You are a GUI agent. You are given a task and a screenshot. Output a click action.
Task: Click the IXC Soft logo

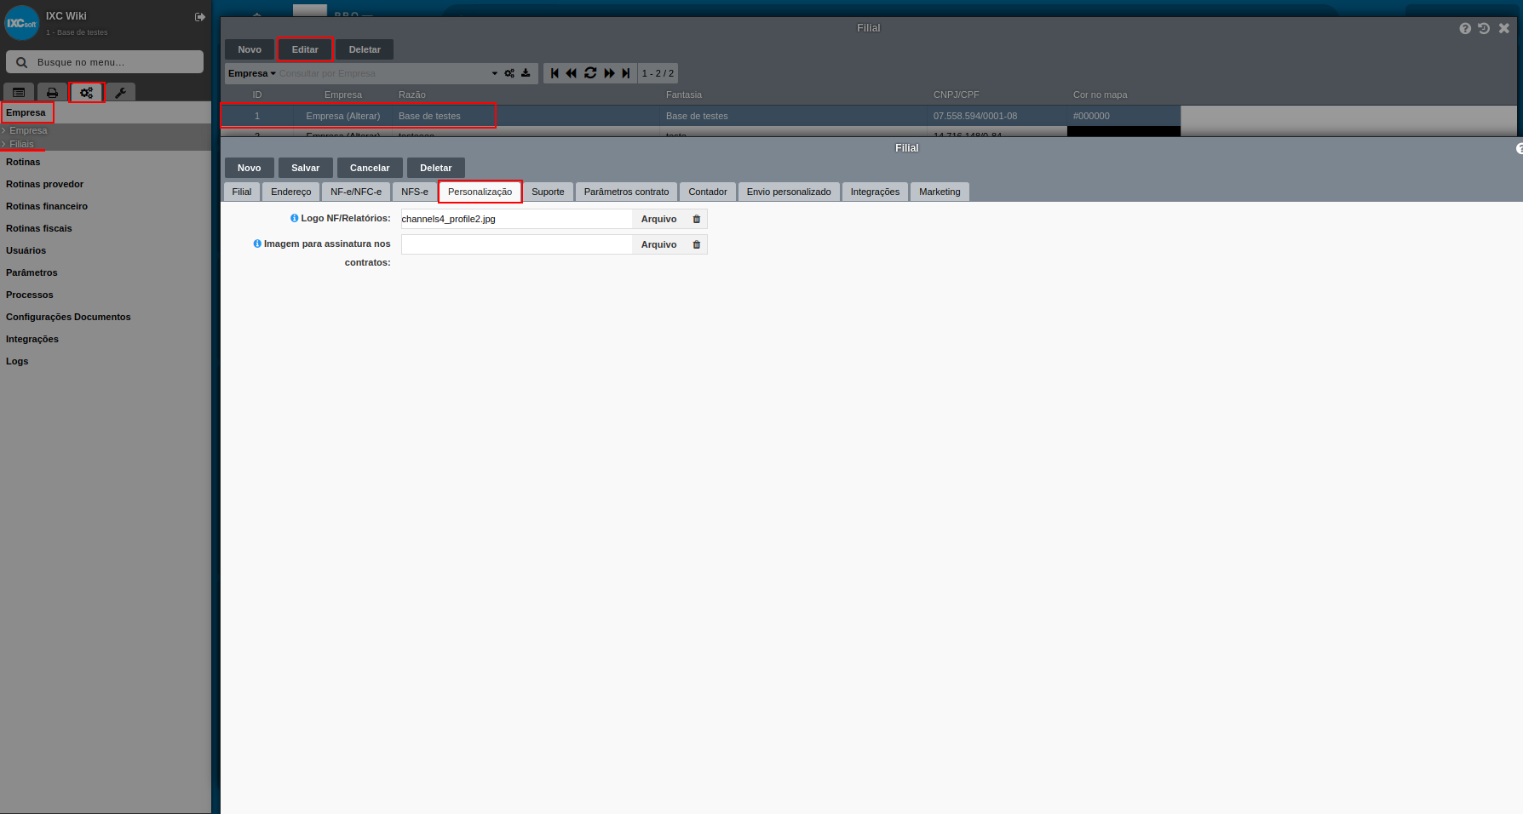tap(22, 23)
